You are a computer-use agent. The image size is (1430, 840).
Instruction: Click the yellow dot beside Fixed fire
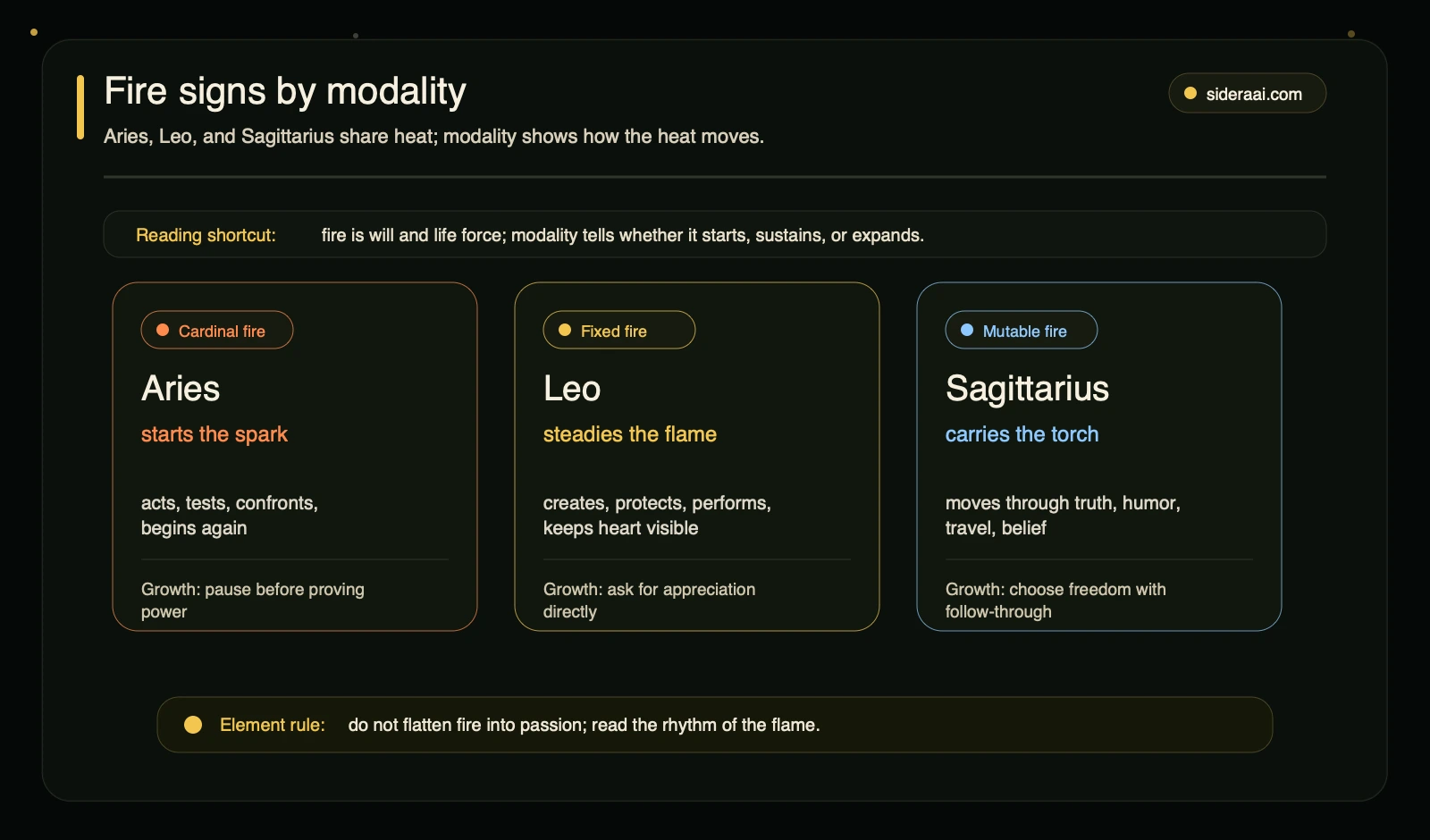[x=565, y=330]
